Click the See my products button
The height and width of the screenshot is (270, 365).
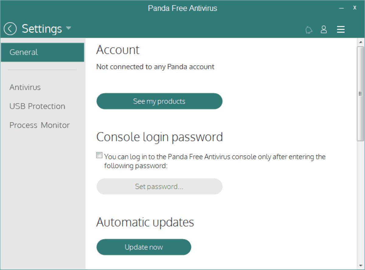tap(159, 101)
